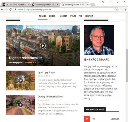Close the Modeltog-guide.dk har tab

(58, 4)
